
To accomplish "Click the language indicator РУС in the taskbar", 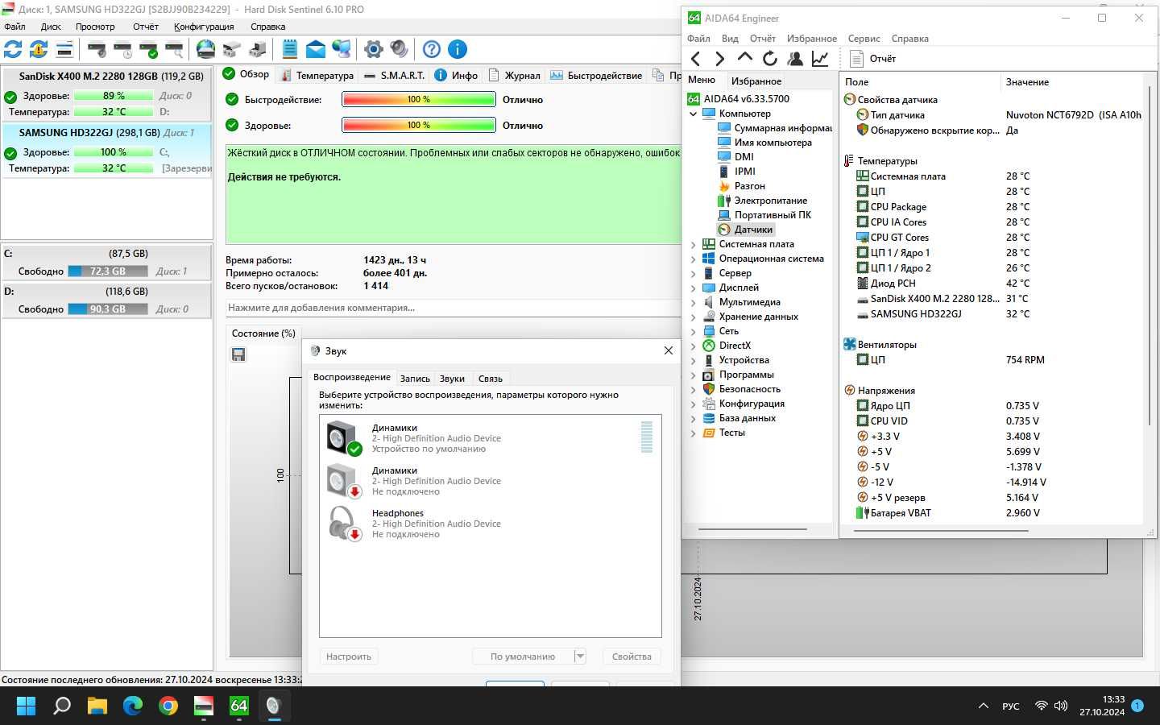I will [1011, 706].
